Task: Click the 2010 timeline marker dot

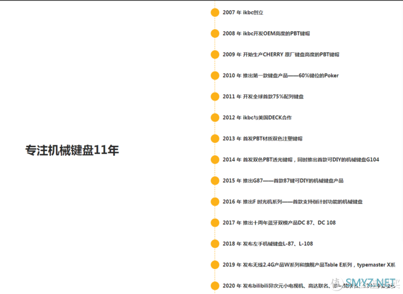Action: pyautogui.click(x=215, y=75)
